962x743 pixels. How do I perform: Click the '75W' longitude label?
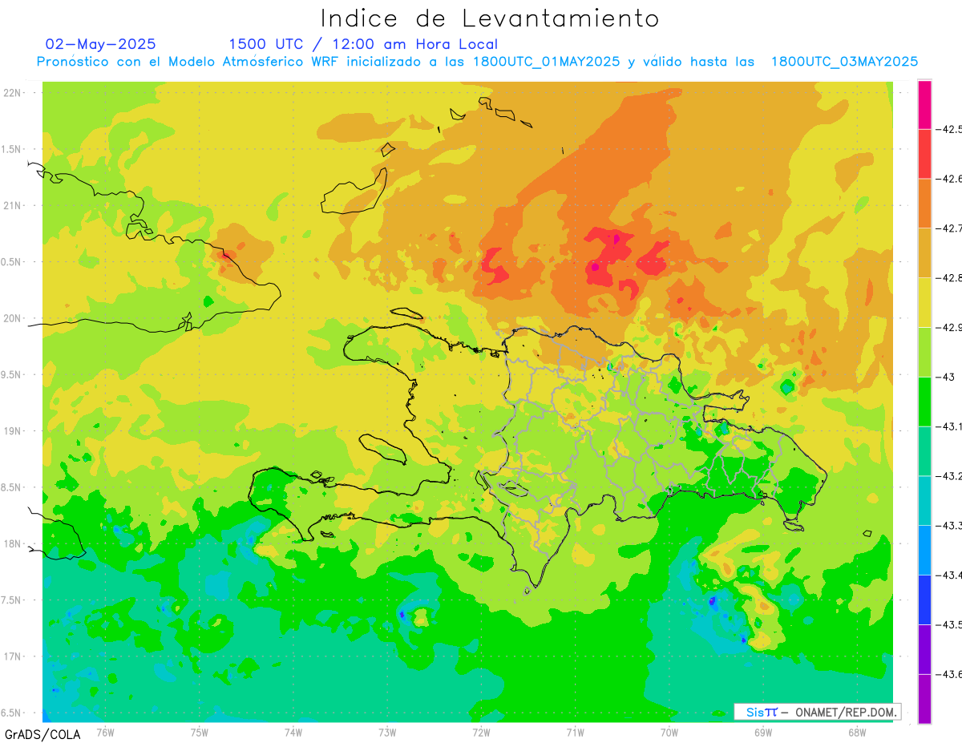200,732
